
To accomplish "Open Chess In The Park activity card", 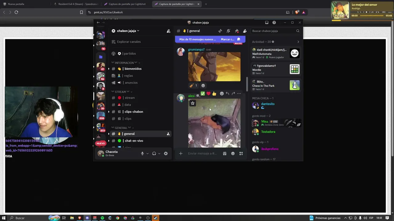I will (276, 86).
